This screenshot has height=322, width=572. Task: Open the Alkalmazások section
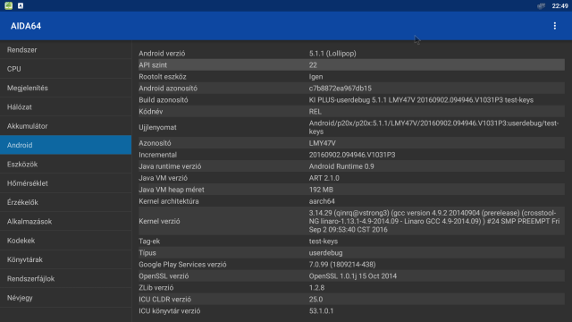point(65,221)
